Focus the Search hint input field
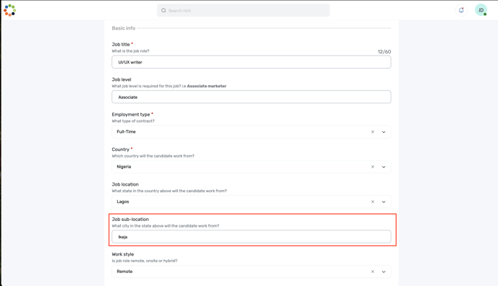This screenshot has width=498, height=286. point(243,10)
